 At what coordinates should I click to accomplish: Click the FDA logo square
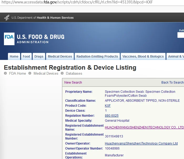(x=9, y=39)
